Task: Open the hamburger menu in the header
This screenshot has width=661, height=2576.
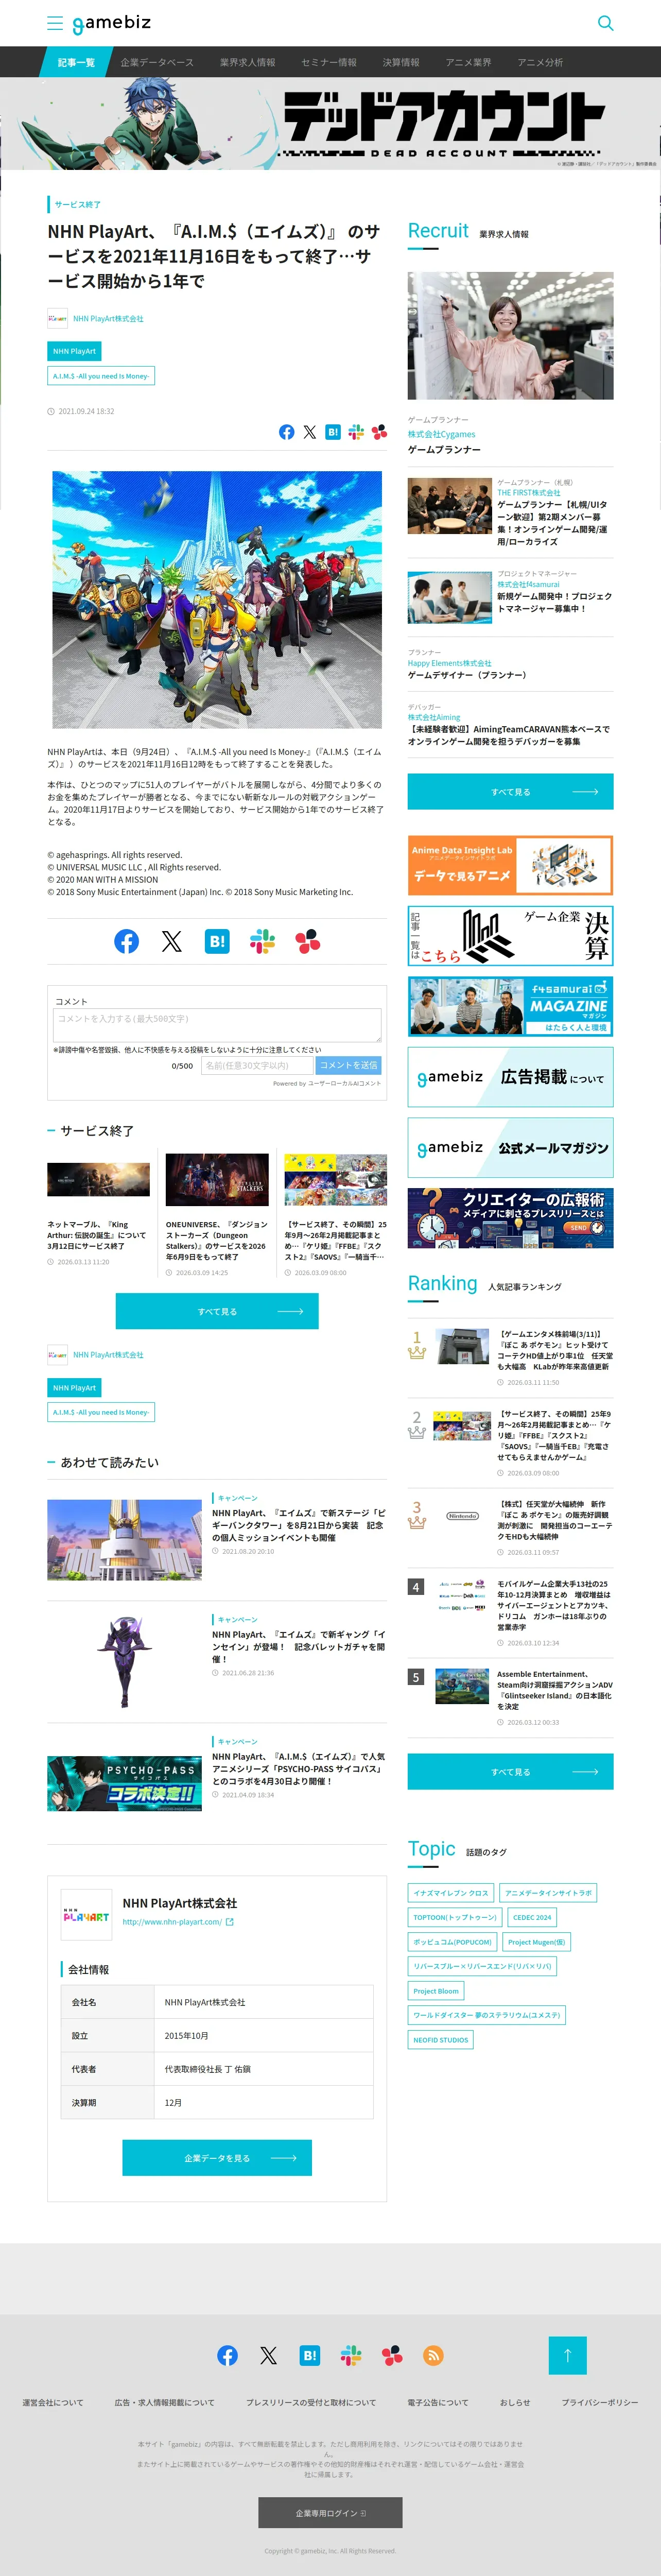Action: 55,23
